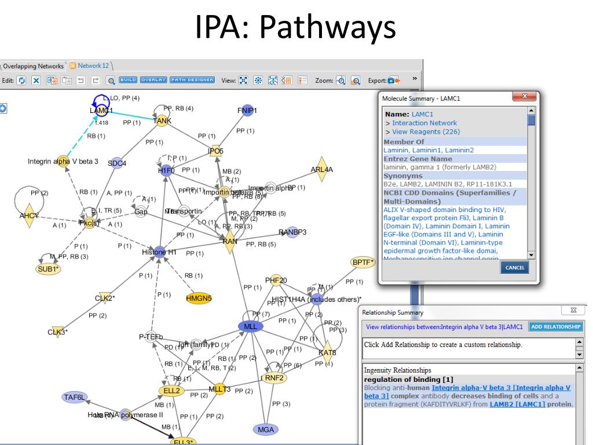Viewport: 593px width, 445px height.
Task: Select the MGA node
Action: coord(265,429)
